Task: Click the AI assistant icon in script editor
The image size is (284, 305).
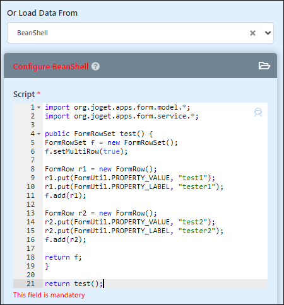Action: point(258,112)
